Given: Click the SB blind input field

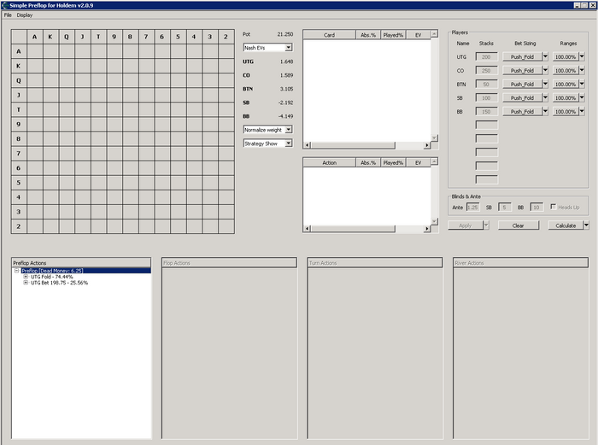Looking at the screenshot, I should (505, 208).
